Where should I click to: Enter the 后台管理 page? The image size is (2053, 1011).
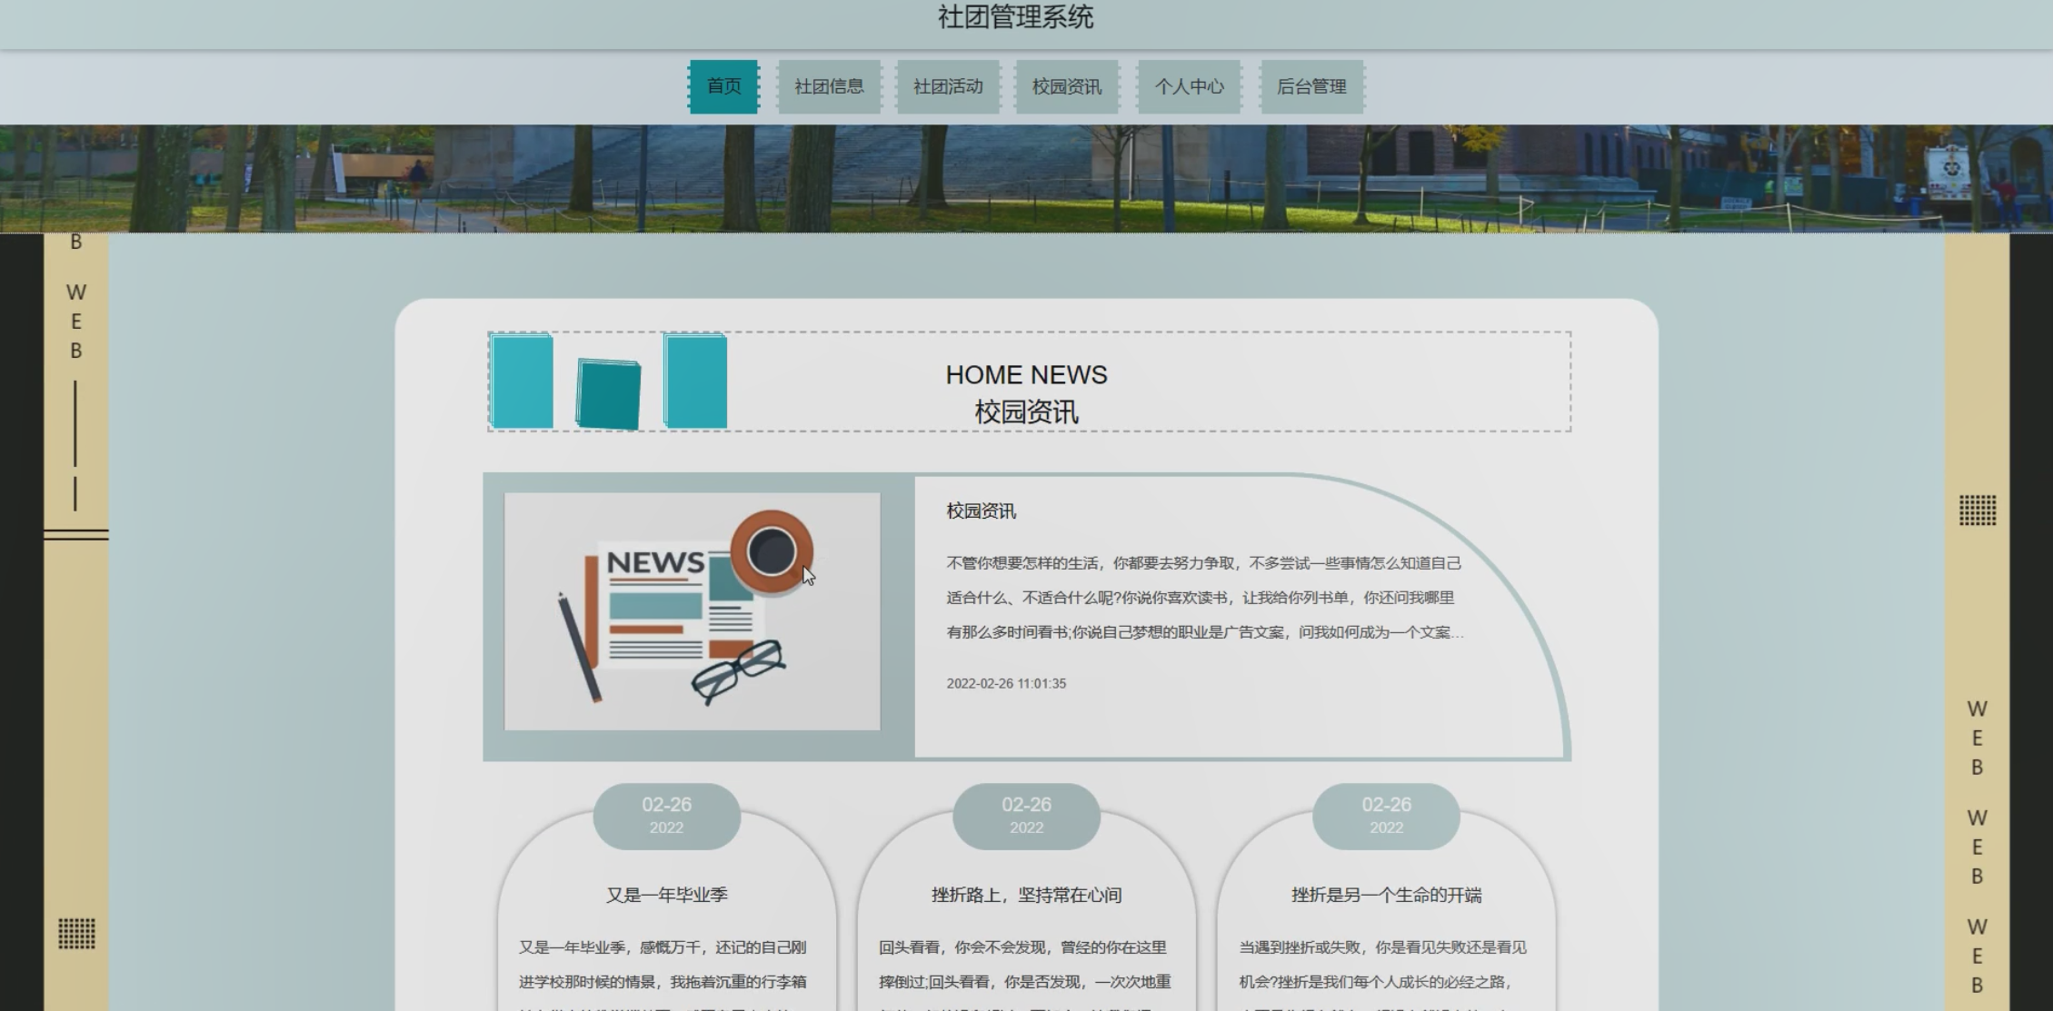click(1311, 86)
